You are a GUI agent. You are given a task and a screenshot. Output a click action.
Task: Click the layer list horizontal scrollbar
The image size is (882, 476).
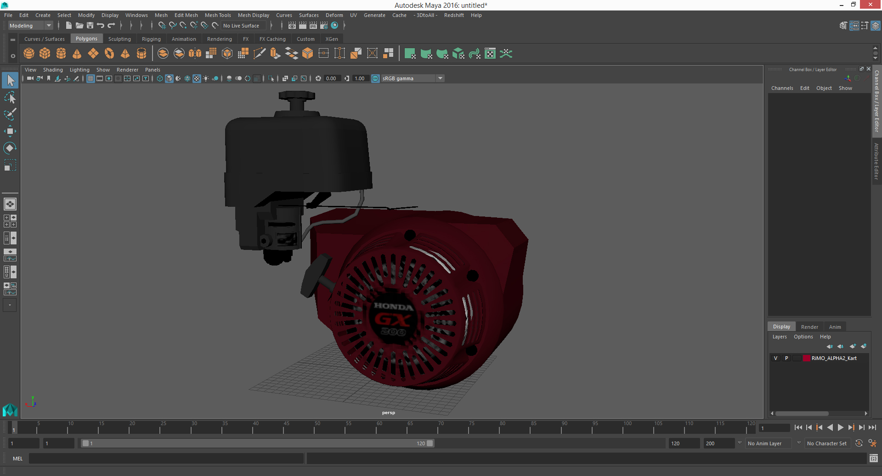coord(802,413)
